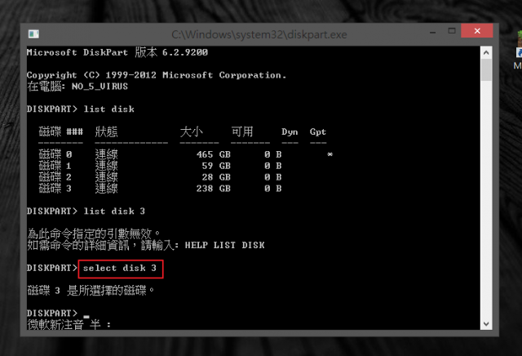Click the '狀態' column header
Image resolution: width=522 pixels, height=356 pixels.
107,132
